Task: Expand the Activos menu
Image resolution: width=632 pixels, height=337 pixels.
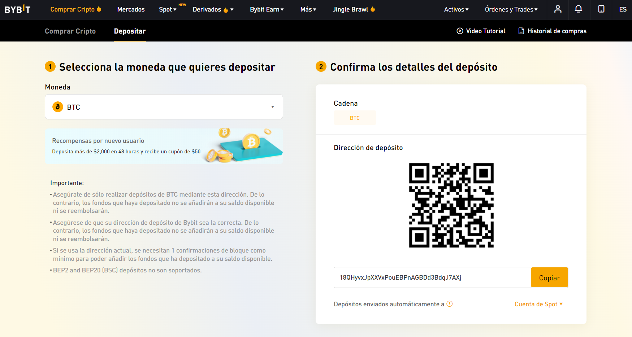Action: click(456, 9)
